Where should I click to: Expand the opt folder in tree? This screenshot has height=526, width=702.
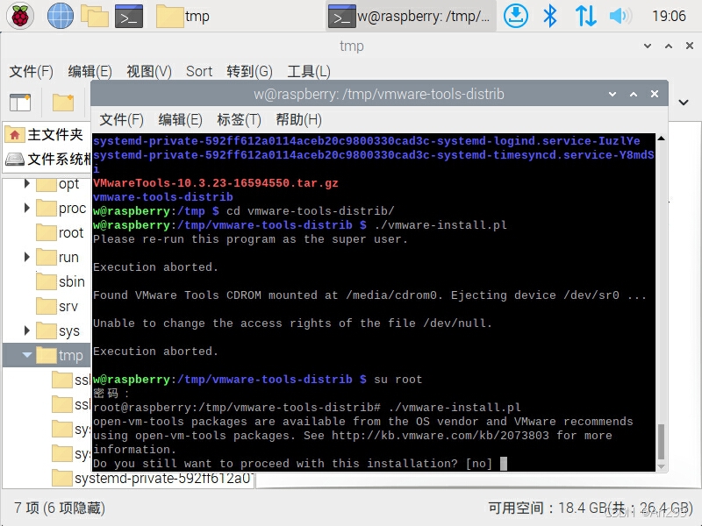click(27, 183)
